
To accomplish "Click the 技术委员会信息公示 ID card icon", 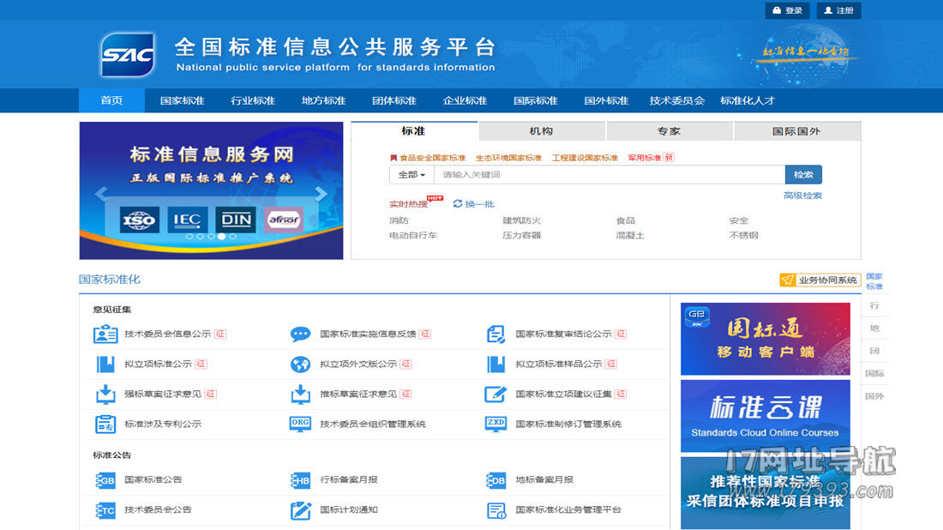I will [x=105, y=334].
